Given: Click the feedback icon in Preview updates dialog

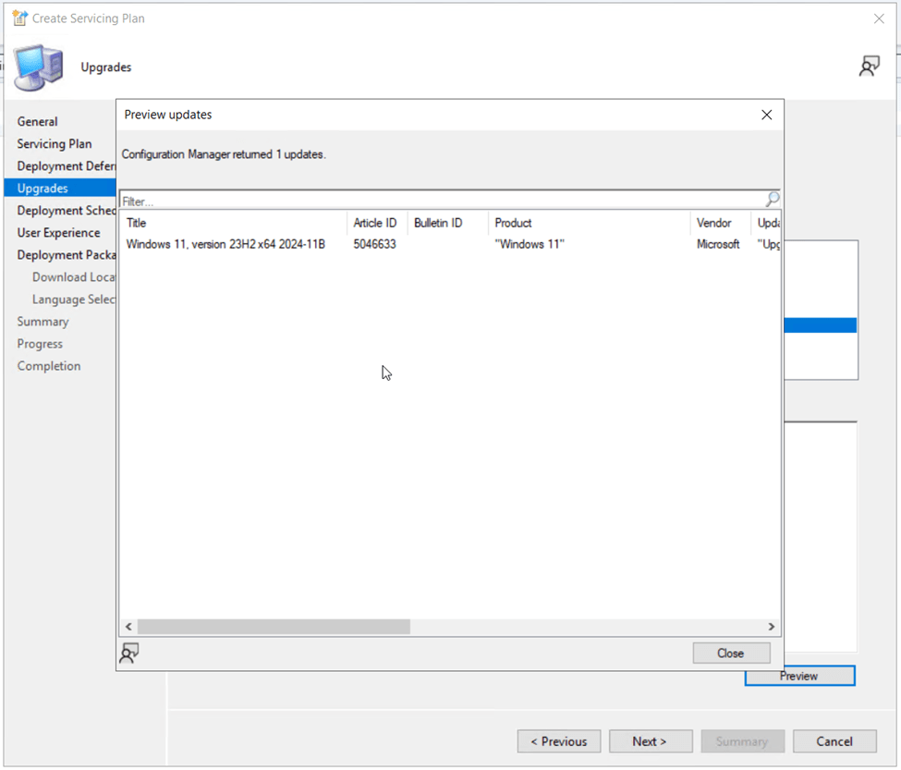Looking at the screenshot, I should [x=129, y=654].
